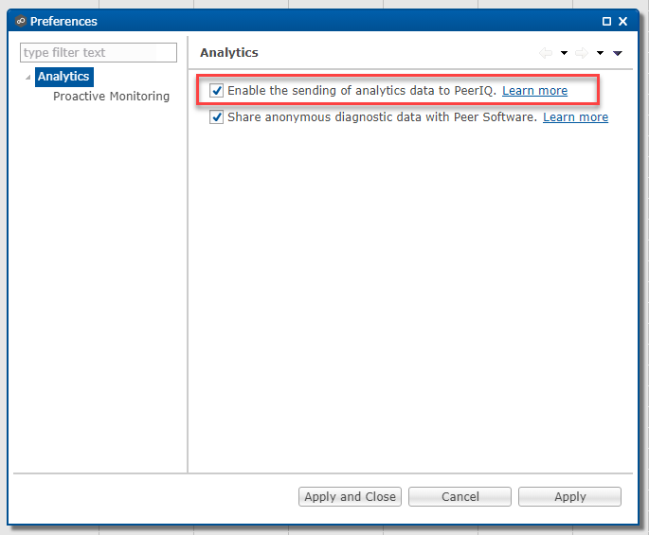This screenshot has width=649, height=535.
Task: Select Analytics in the preferences tree
Action: coord(63,77)
